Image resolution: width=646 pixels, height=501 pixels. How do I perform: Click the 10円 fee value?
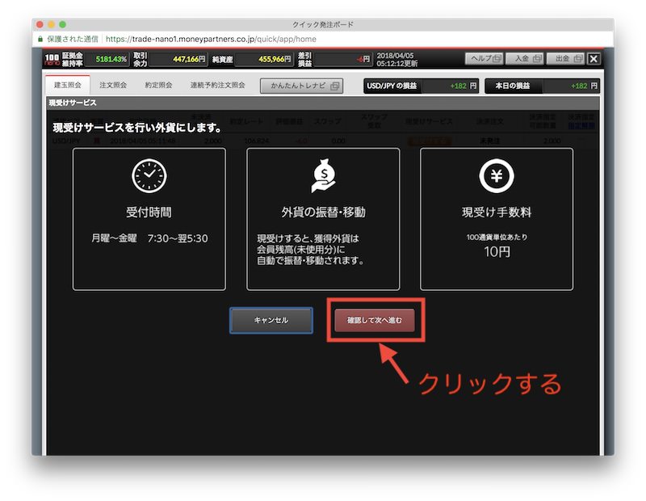497,251
